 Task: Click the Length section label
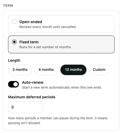tap(14, 61)
